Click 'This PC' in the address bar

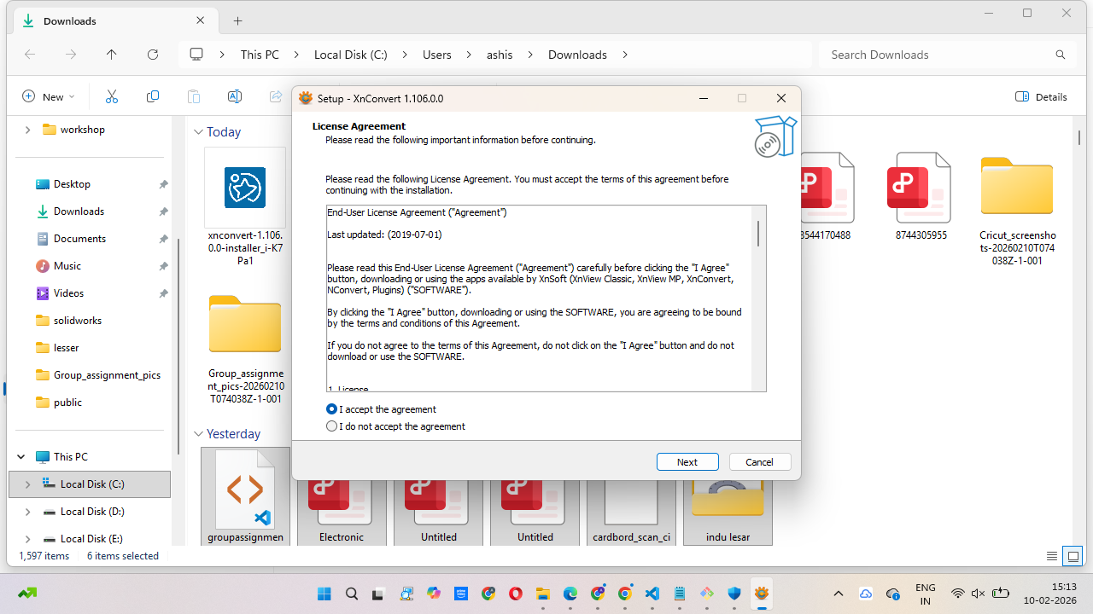[x=260, y=55]
